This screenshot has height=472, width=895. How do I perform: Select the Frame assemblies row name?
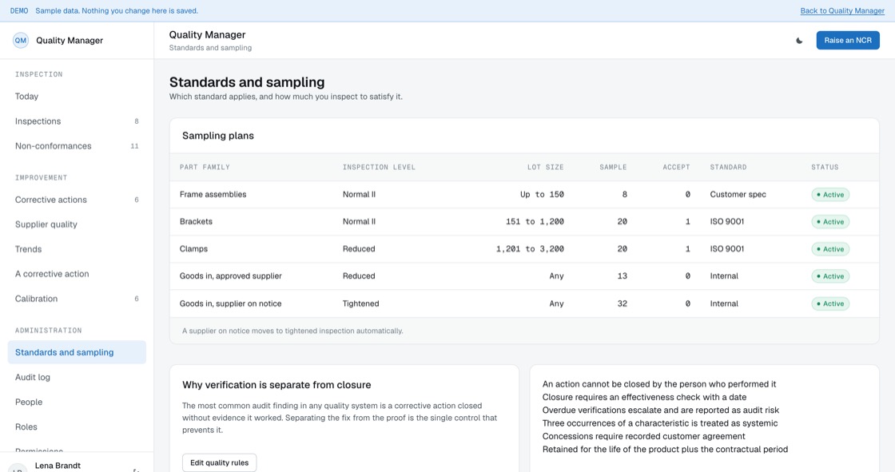213,195
